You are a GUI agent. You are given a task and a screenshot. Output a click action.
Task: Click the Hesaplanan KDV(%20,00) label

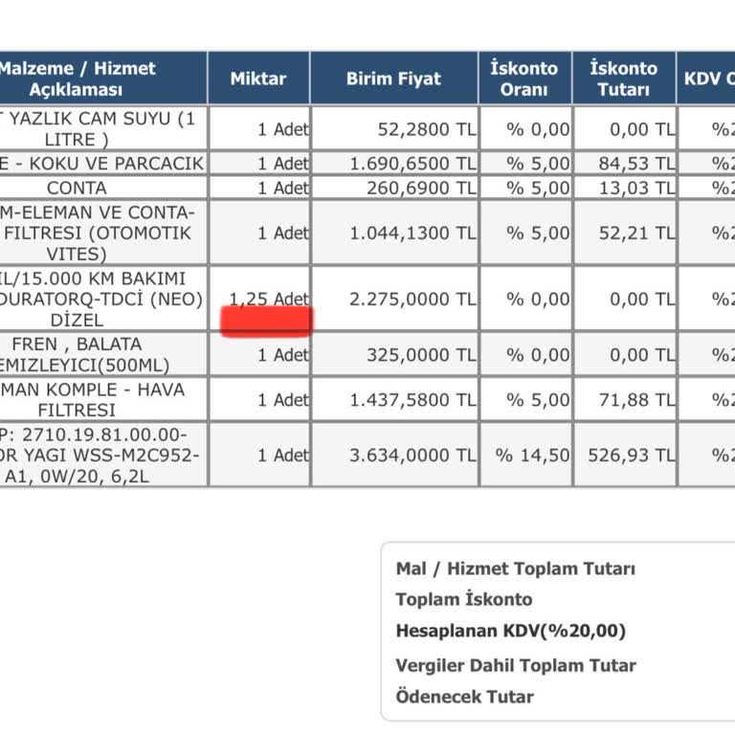coord(510,632)
